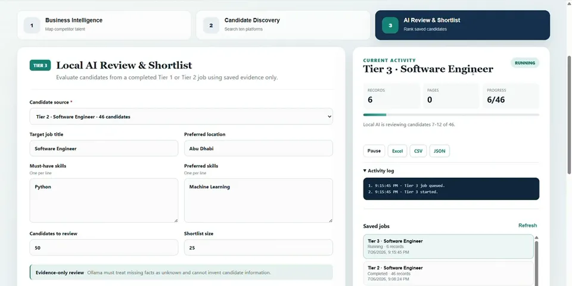Open the Business Intelligence step tab
Image resolution: width=572 pixels, height=286 pixels.
pyautogui.click(x=104, y=25)
